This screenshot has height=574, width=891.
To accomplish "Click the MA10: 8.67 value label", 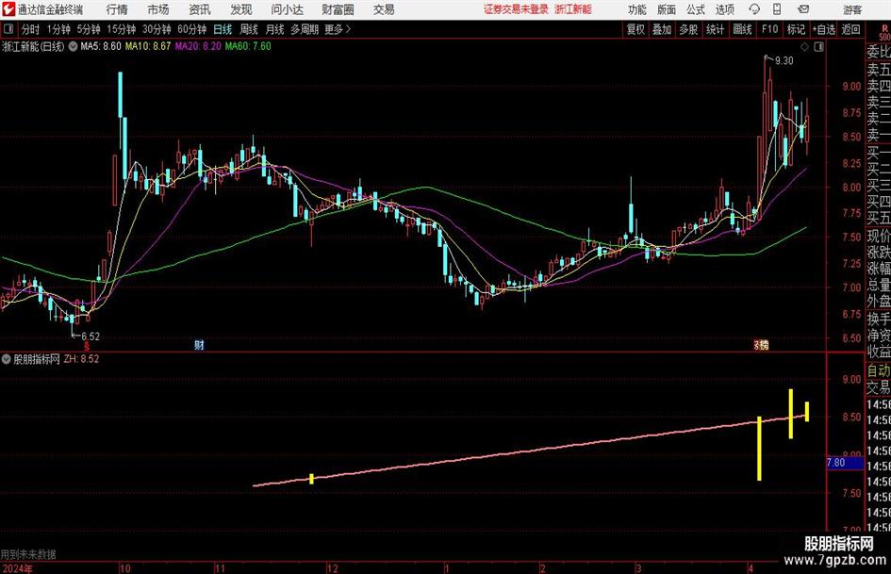I will 148,46.
